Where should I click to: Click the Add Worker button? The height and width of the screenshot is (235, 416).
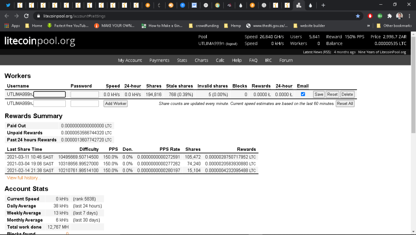[x=115, y=104]
